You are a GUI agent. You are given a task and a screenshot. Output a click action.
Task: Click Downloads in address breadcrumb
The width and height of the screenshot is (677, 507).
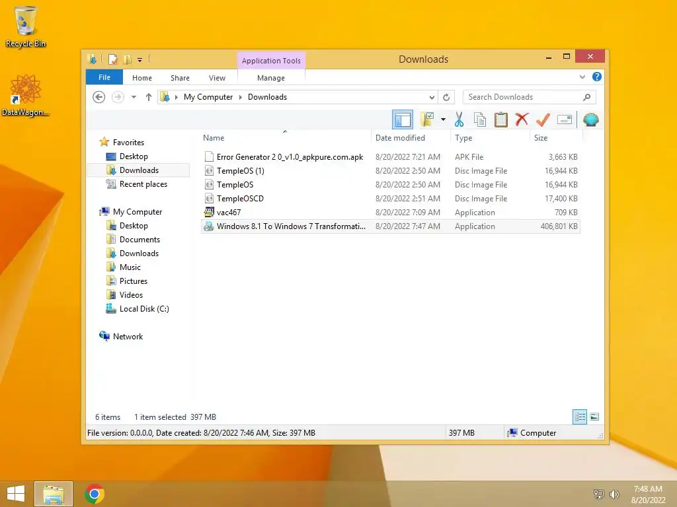[x=267, y=97]
